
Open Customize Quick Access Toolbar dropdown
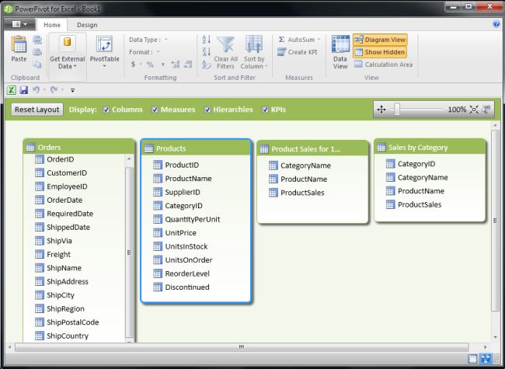point(73,90)
